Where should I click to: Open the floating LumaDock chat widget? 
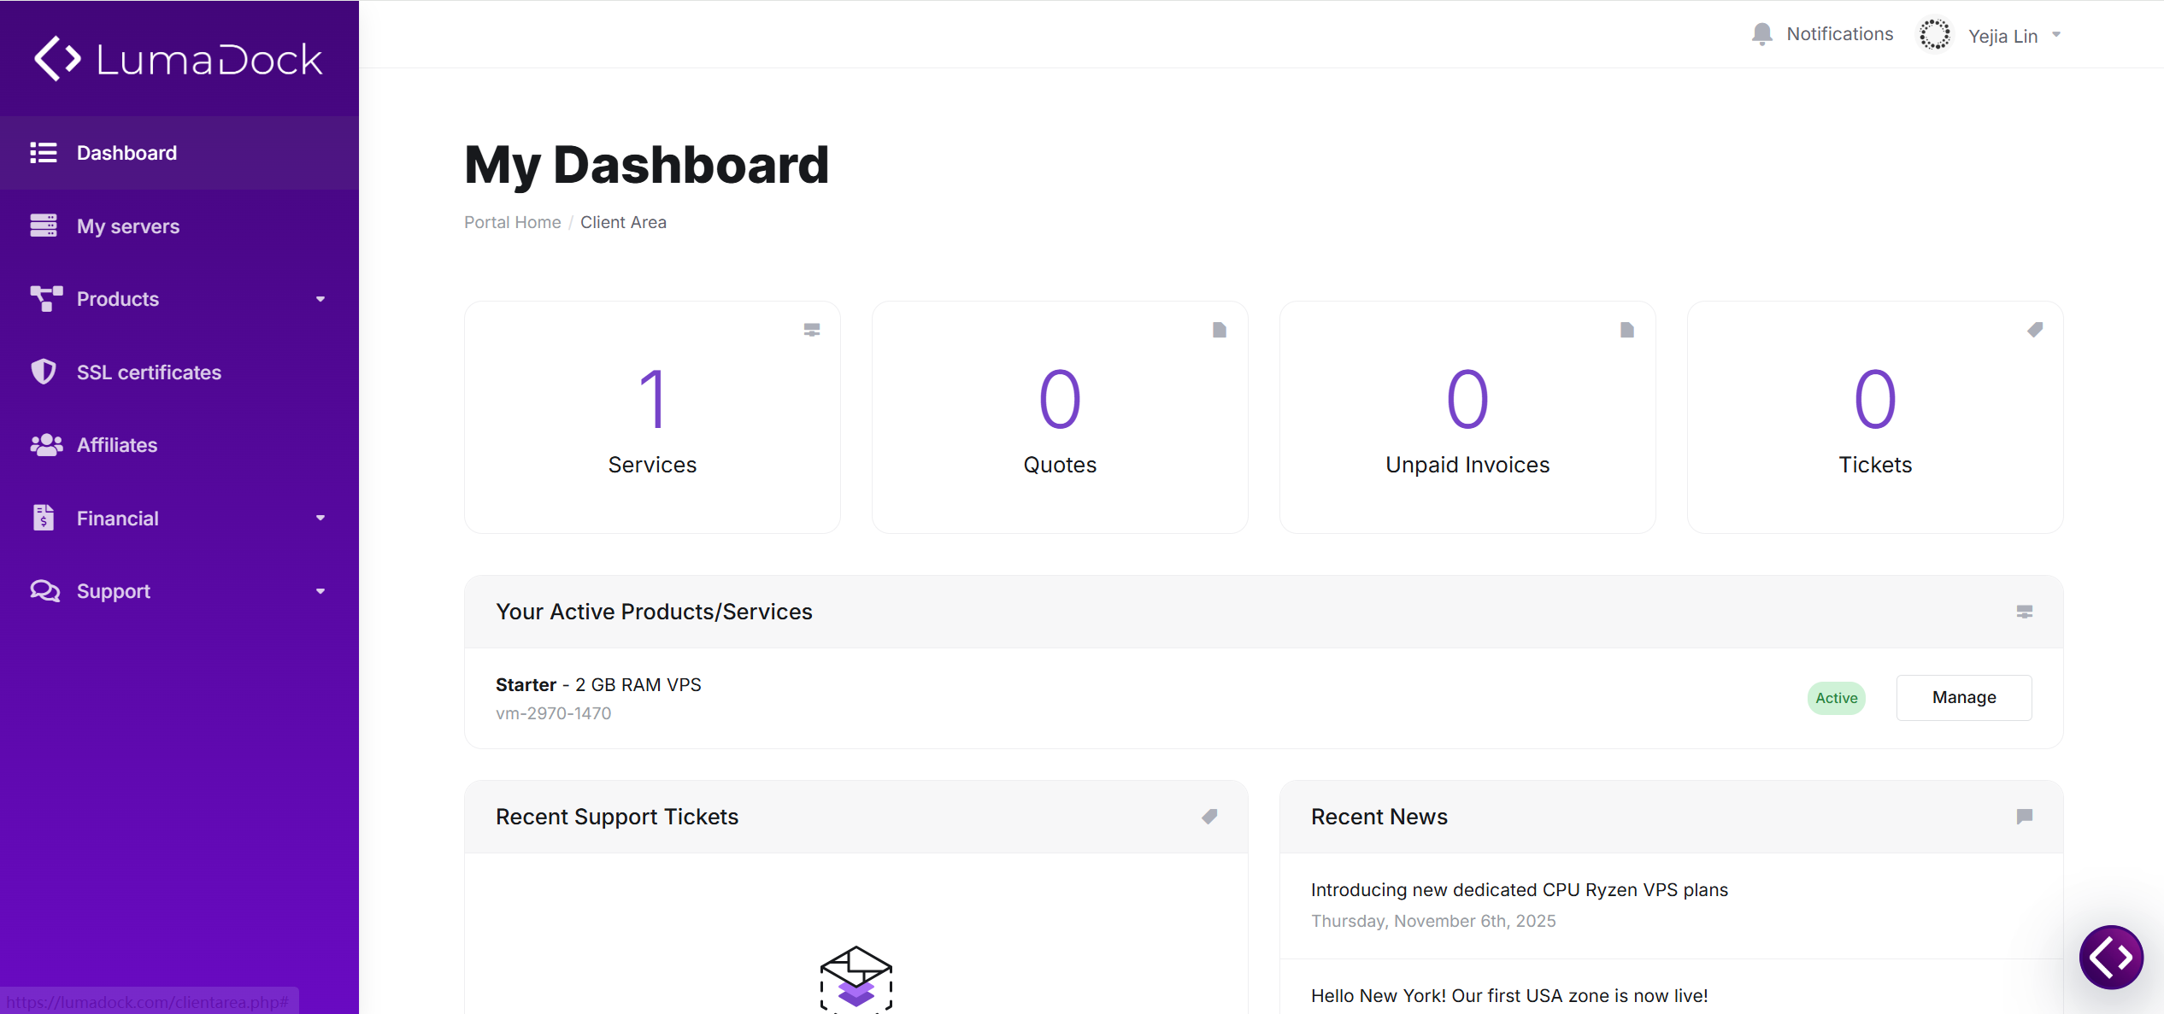pos(2112,957)
